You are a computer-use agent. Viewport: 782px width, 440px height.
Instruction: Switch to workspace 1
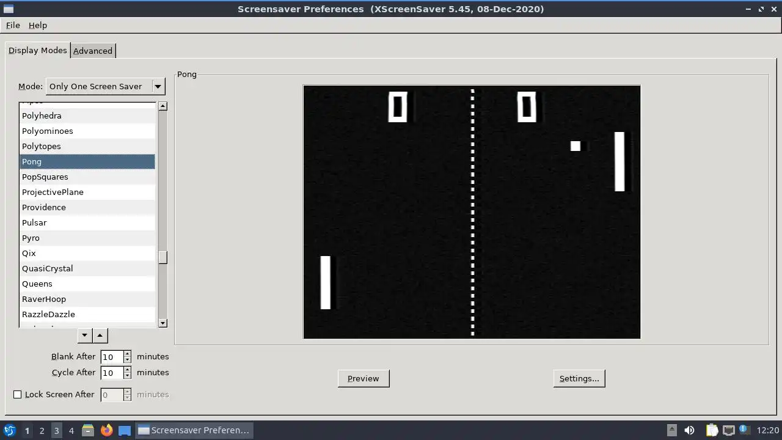27,430
